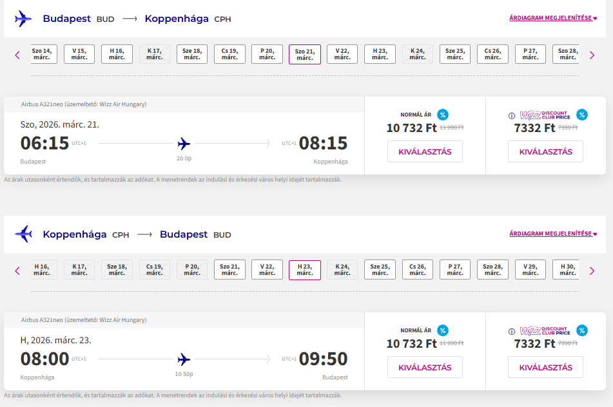
Task: Select return date Sze 25, márc.
Action: pyautogui.click(x=380, y=270)
